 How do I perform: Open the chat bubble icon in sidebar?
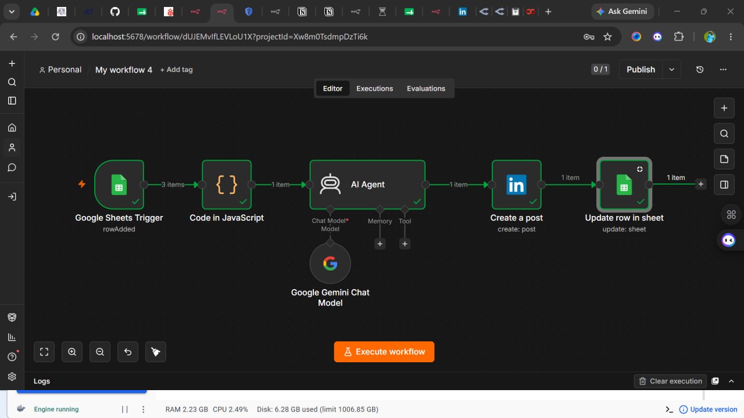12,167
